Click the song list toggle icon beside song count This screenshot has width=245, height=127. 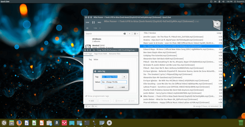(221, 106)
